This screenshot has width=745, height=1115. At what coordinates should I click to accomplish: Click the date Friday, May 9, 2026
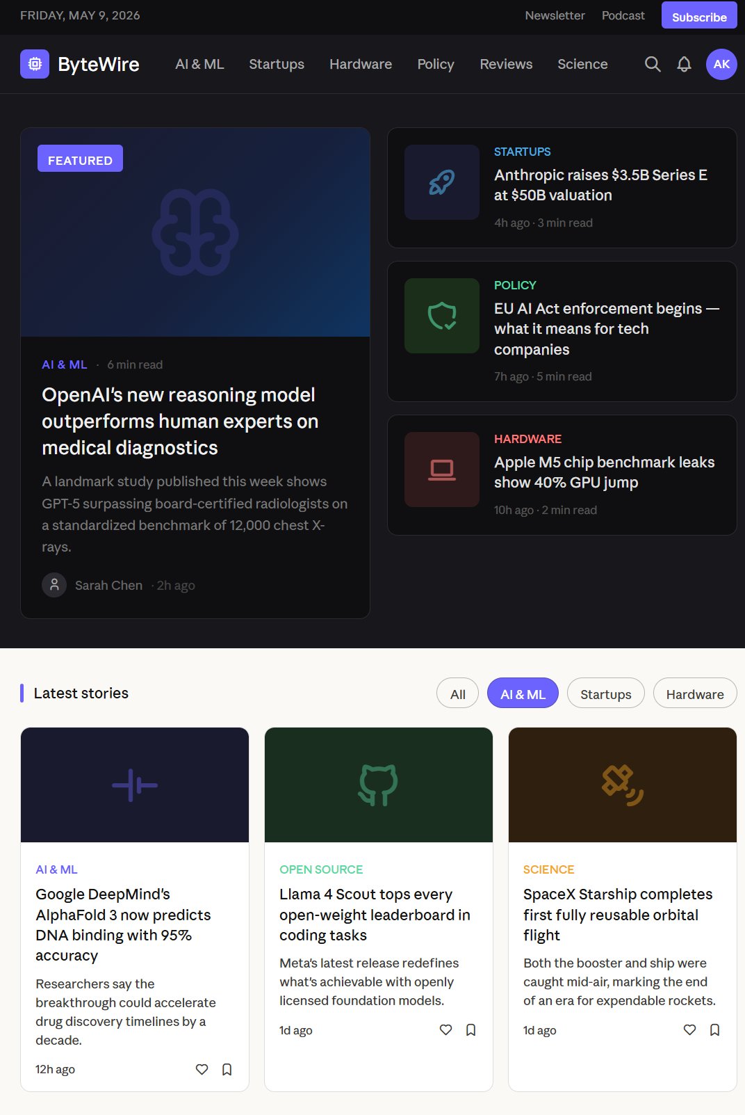pos(80,15)
